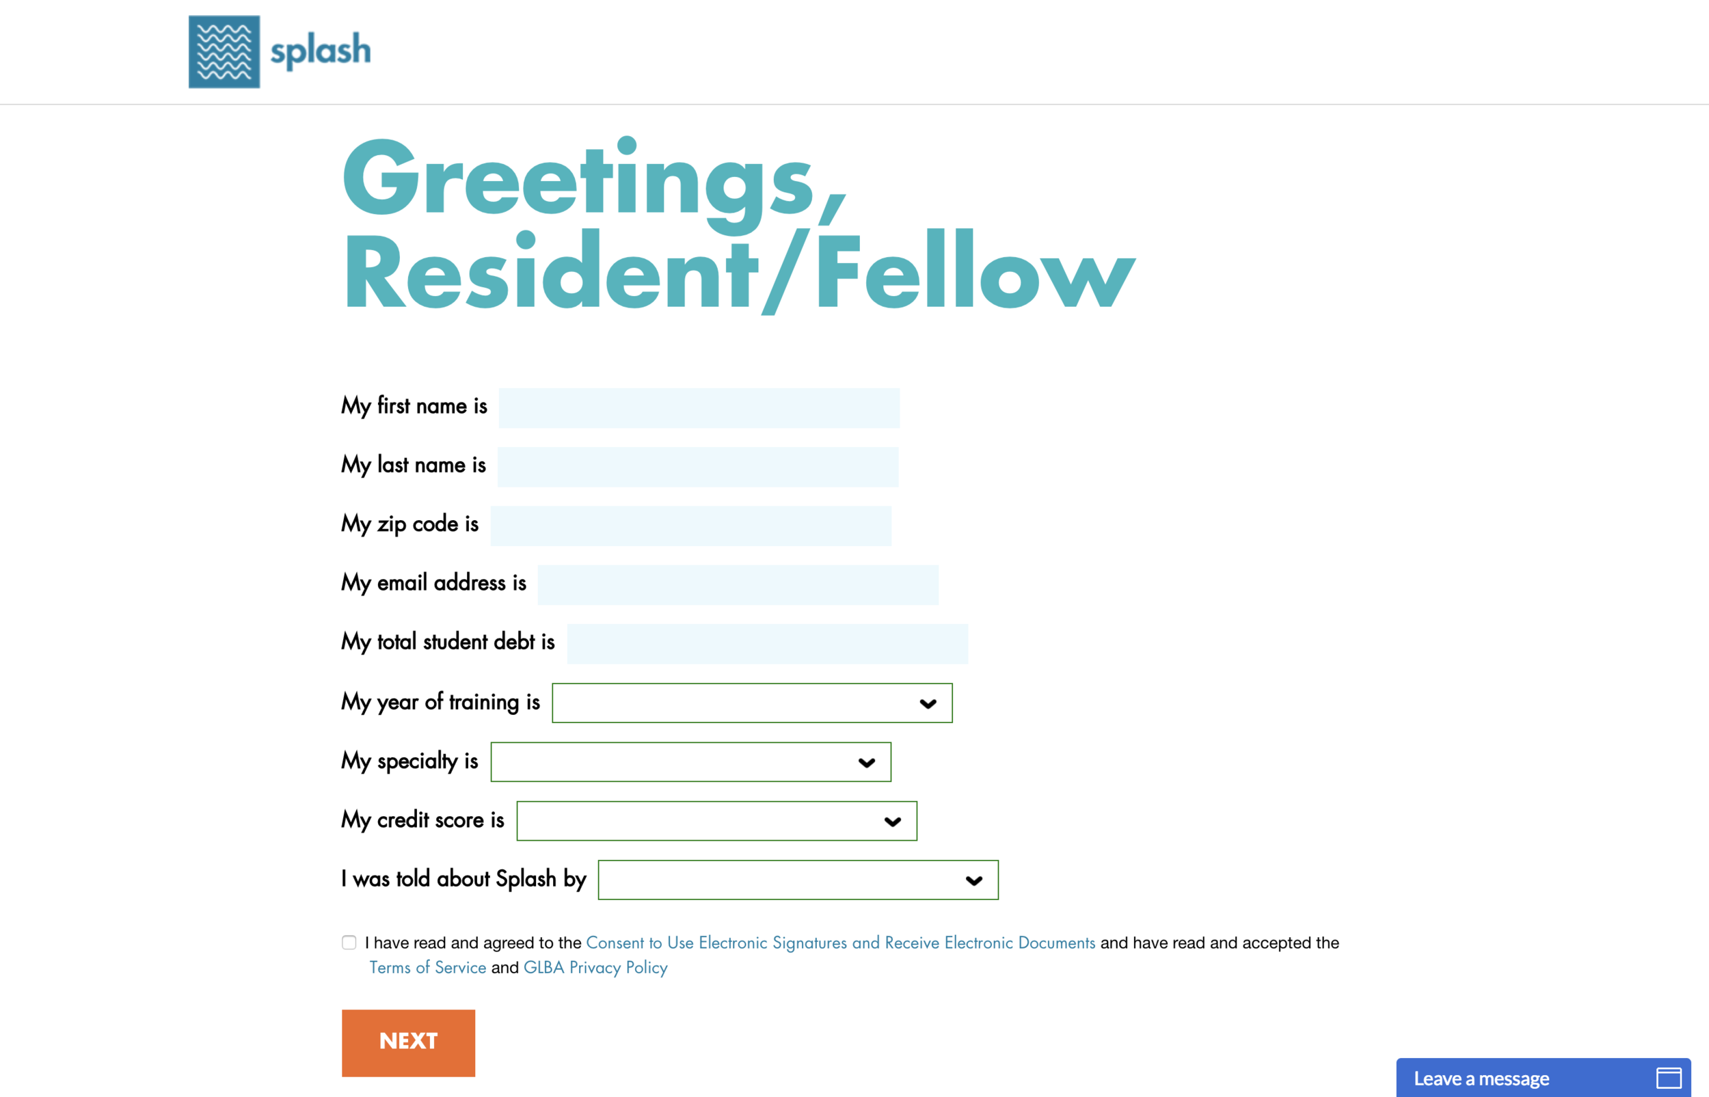Check the consent agreement checkbox
The image size is (1709, 1097).
(x=349, y=943)
